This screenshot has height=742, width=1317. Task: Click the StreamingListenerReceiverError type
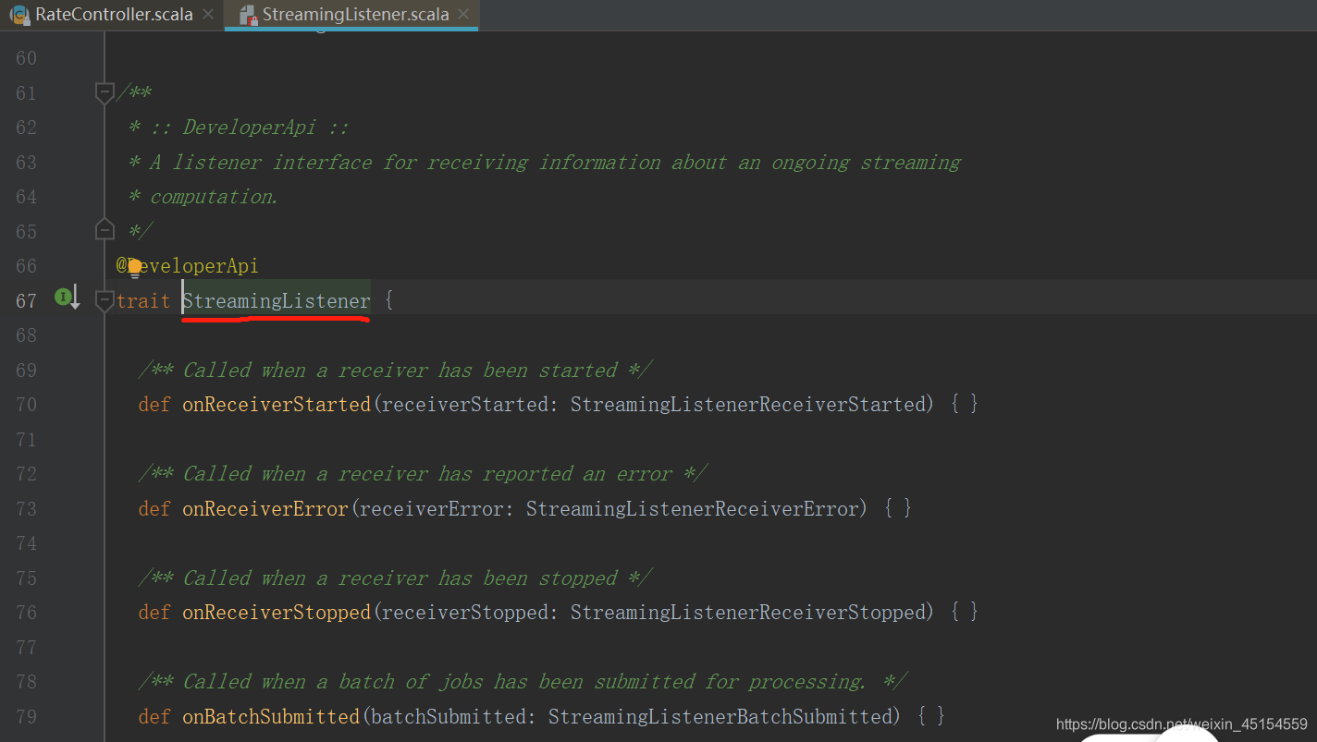pyautogui.click(x=693, y=508)
